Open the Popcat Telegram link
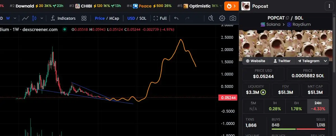The width and height of the screenshot is (336, 136). (309, 61)
